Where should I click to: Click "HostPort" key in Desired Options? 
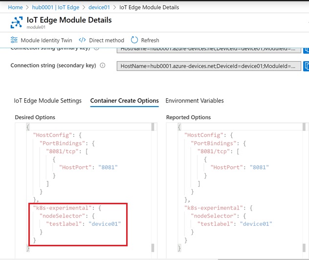click(x=75, y=168)
